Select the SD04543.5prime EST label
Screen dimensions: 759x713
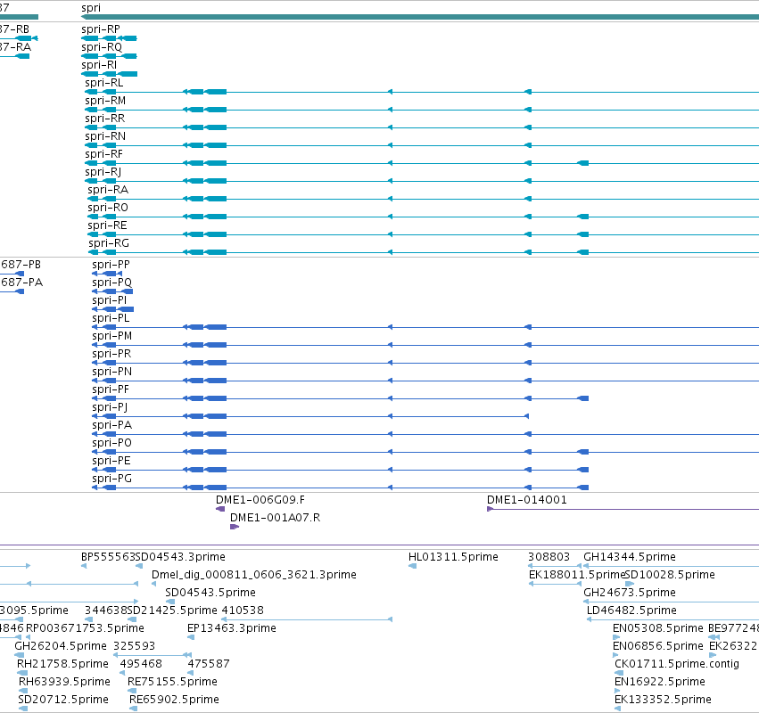coord(210,593)
